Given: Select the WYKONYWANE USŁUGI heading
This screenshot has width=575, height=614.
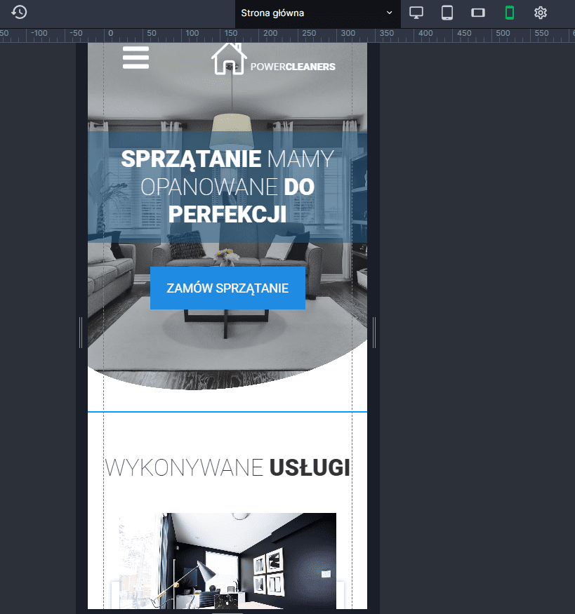Looking at the screenshot, I should [x=227, y=467].
